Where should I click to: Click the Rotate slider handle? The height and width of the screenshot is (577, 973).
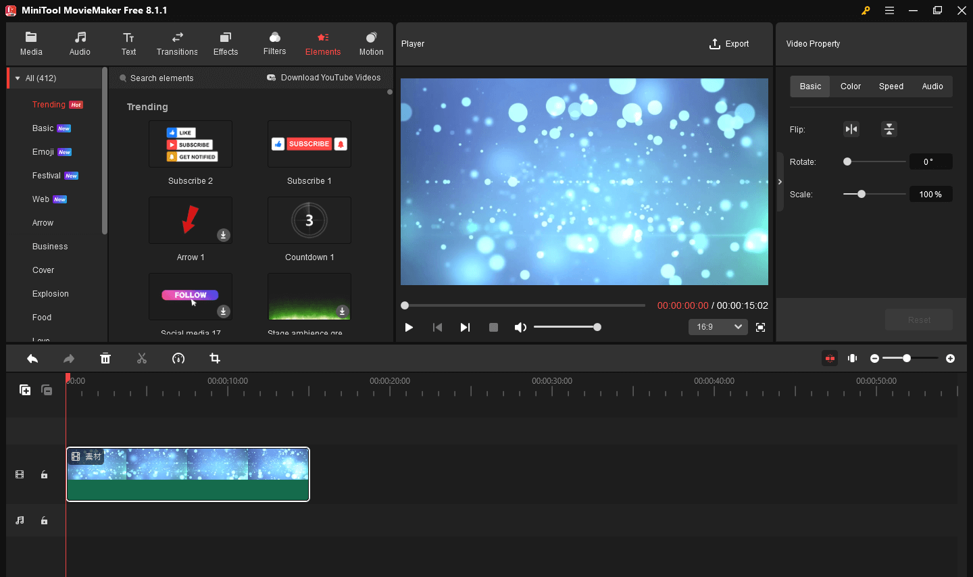[847, 161]
